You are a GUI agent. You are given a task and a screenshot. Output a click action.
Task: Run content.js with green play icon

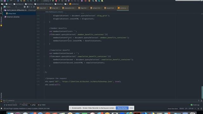click(53, 1)
